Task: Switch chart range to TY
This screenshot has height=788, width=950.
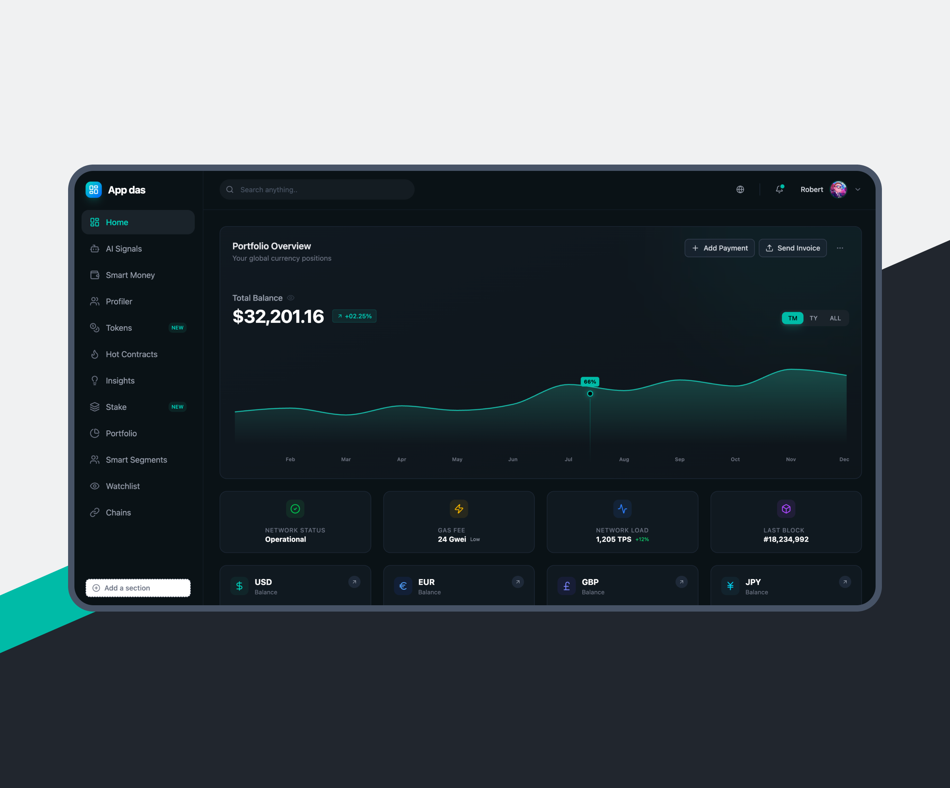Action: pos(813,318)
